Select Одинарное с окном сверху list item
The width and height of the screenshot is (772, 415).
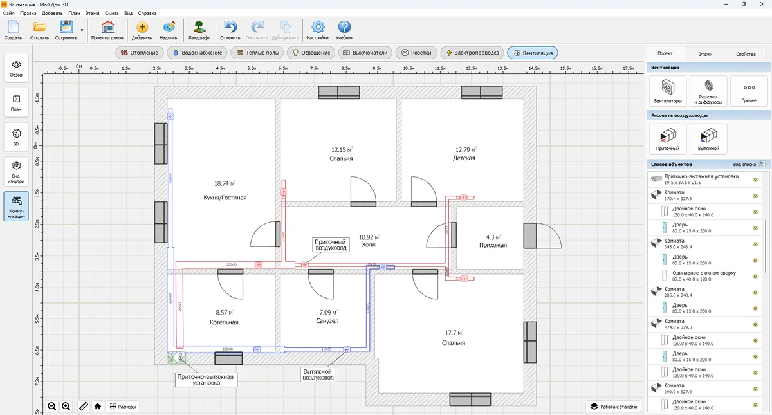coord(704,276)
